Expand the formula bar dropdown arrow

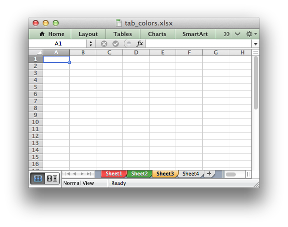(255, 44)
